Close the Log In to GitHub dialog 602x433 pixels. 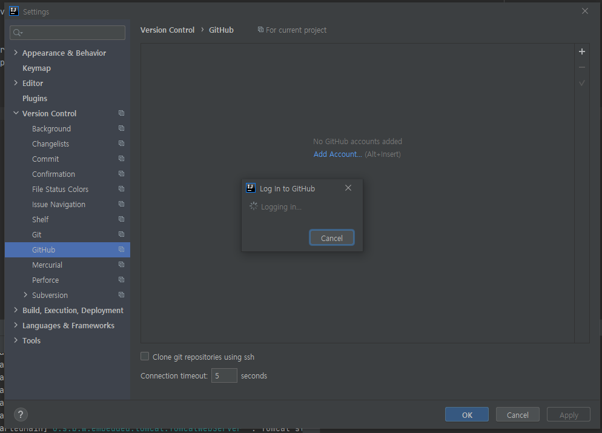pos(348,188)
